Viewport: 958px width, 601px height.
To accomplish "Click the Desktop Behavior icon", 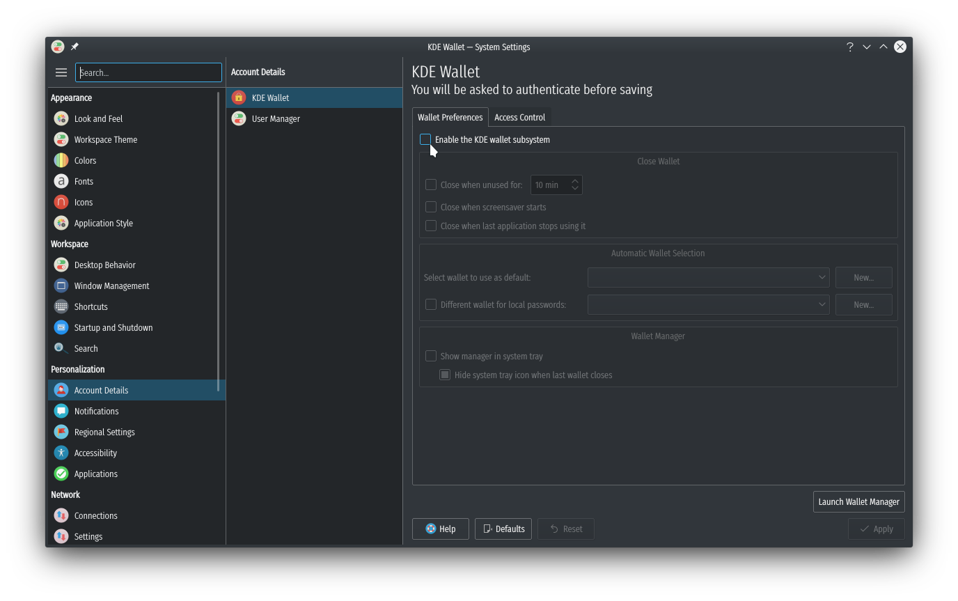I will tap(61, 265).
